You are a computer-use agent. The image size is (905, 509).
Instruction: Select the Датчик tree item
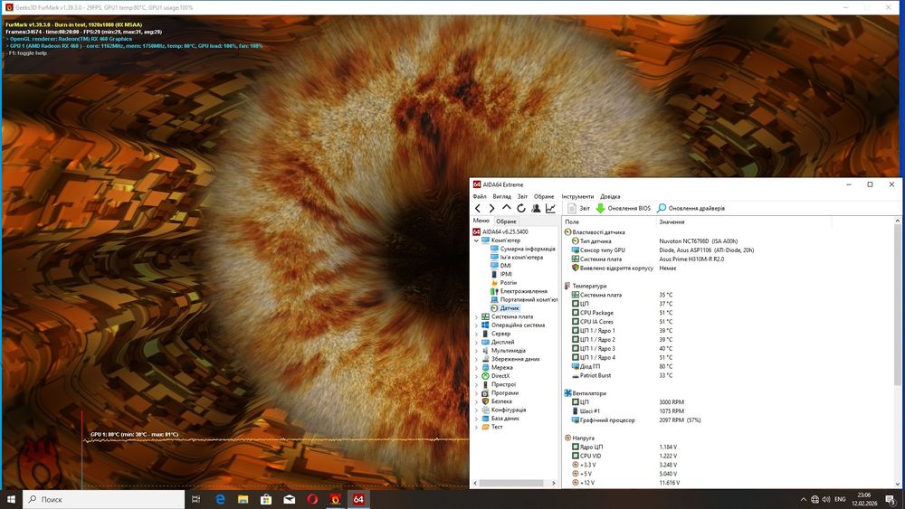click(x=510, y=308)
